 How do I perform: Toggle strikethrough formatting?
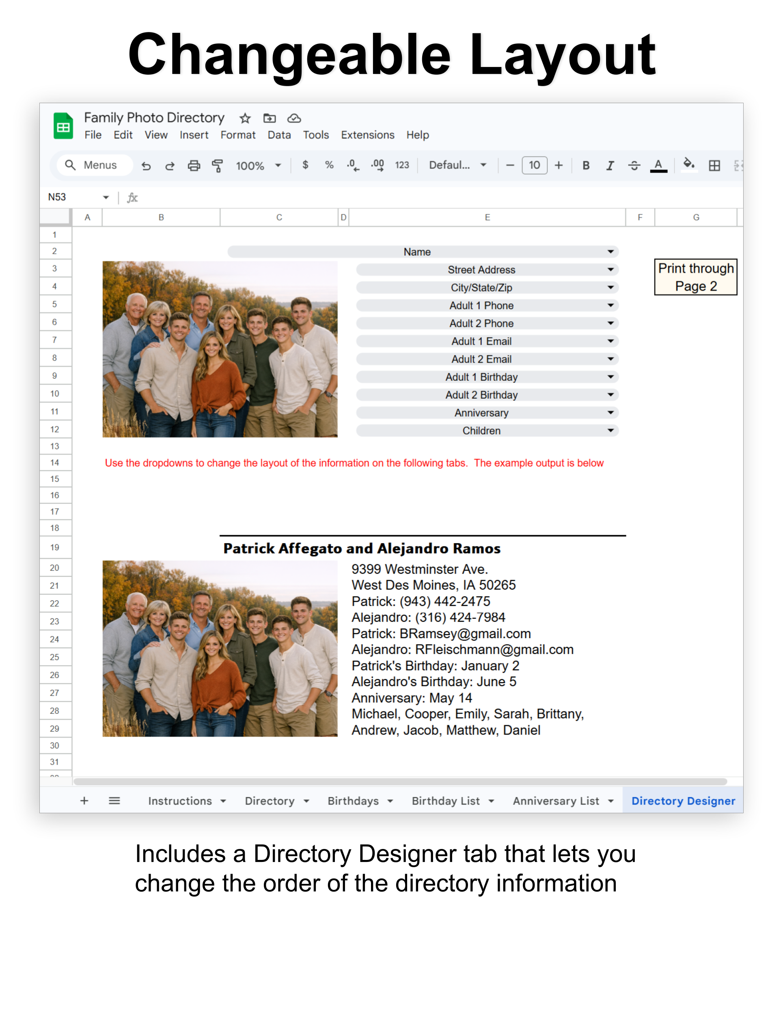(634, 165)
